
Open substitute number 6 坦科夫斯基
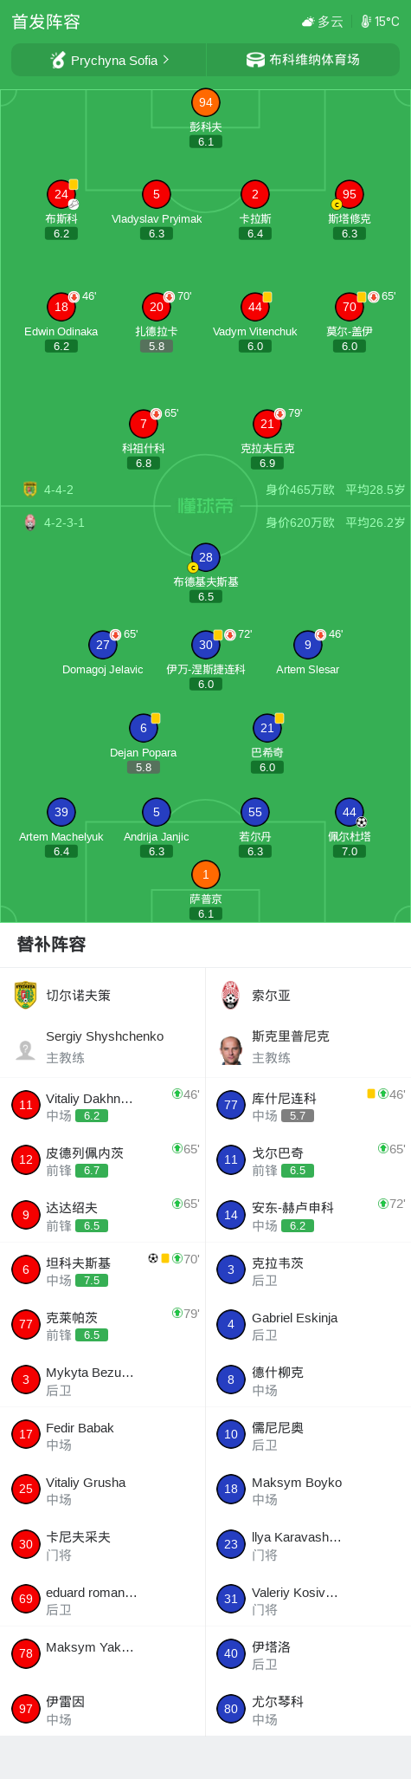(103, 1269)
